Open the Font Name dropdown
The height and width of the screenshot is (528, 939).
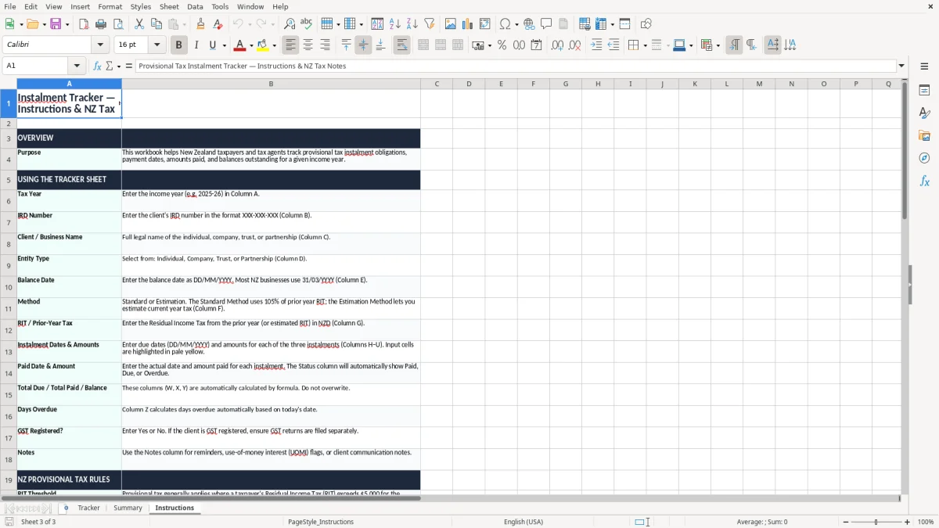point(100,45)
